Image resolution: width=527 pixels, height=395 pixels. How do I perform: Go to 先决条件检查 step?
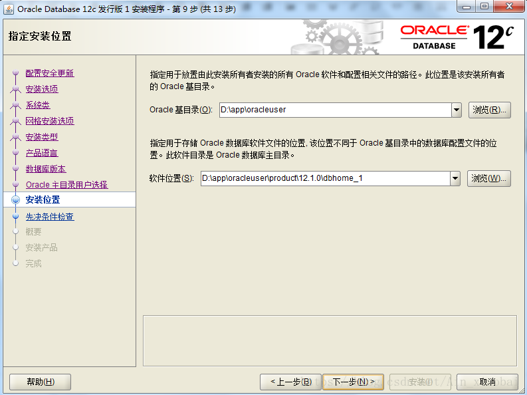[50, 217]
